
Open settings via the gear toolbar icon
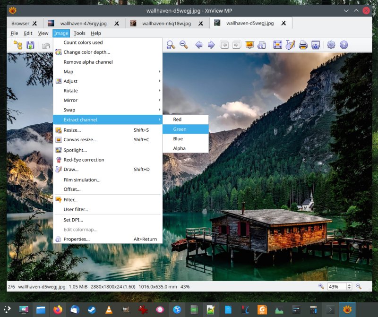[x=331, y=45]
